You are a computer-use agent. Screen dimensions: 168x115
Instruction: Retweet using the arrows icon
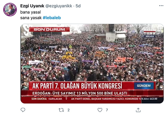point(61,110)
